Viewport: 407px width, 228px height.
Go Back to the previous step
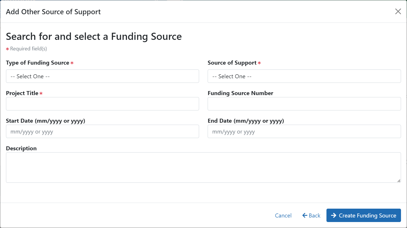(311, 215)
